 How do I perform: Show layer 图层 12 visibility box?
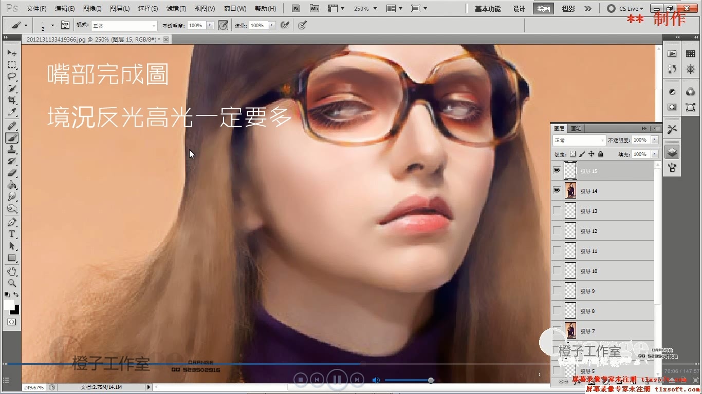[x=557, y=230]
